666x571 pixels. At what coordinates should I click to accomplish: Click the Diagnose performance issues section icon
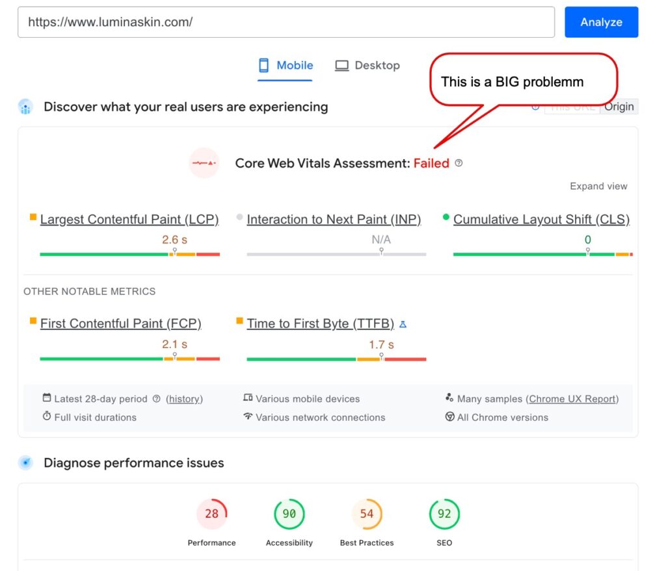[x=25, y=463]
